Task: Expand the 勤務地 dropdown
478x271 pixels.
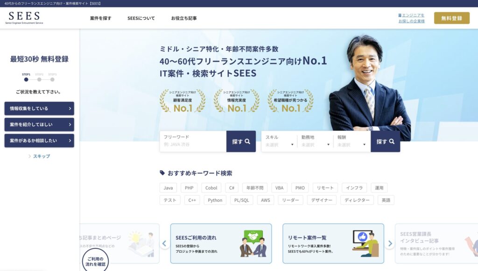Action: coord(315,142)
